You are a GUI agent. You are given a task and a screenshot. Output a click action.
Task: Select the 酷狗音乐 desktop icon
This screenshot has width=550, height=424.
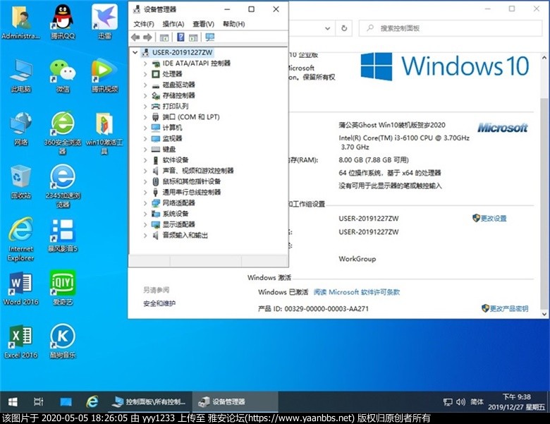tap(63, 341)
